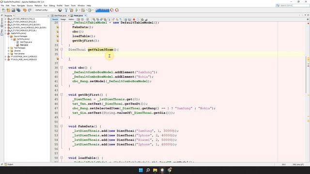
Task: Collapse the getObjFirst() method fold on line 44
Action: point(62,95)
